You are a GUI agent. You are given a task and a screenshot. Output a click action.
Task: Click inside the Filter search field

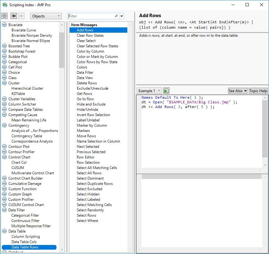[x=90, y=16]
